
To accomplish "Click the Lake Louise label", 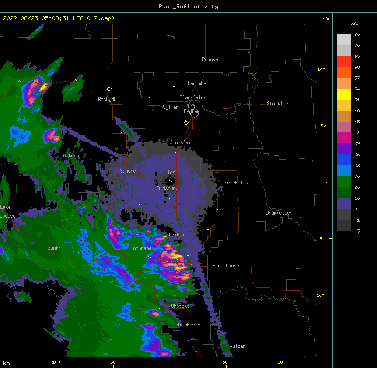I will click(x=7, y=212).
